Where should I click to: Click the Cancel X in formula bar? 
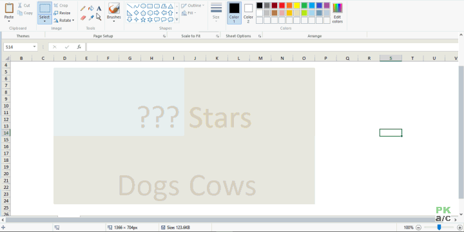(x=54, y=47)
